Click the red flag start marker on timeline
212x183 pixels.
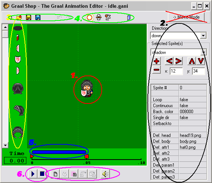coord(32,157)
